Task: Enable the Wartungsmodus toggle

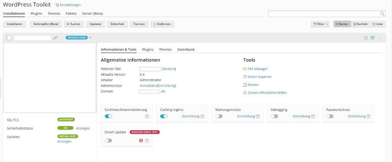Action: (219, 116)
